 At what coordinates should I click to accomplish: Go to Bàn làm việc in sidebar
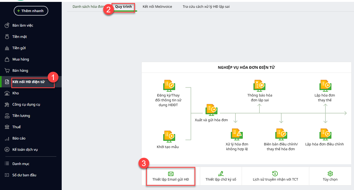click(23, 26)
